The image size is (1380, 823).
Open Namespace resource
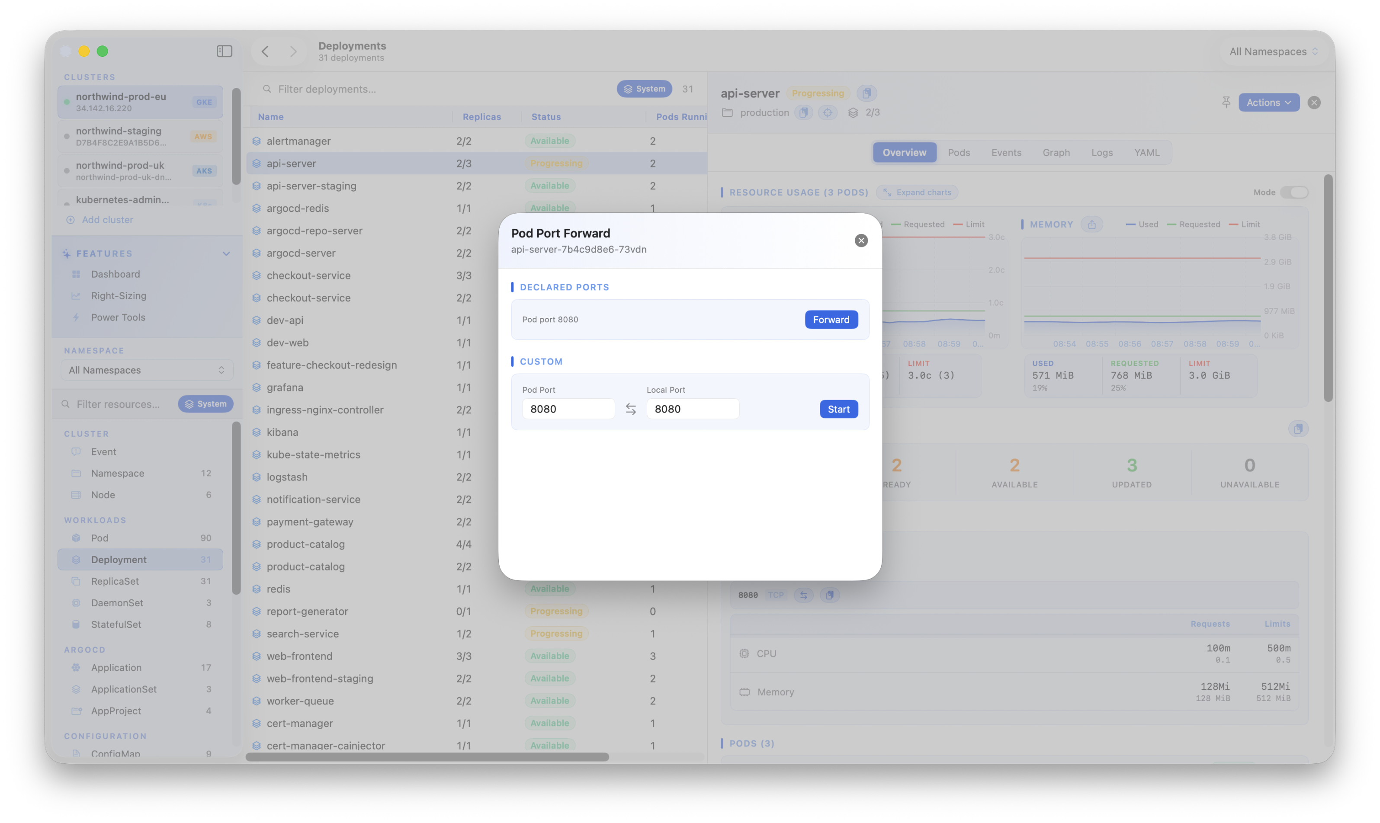(x=140, y=473)
